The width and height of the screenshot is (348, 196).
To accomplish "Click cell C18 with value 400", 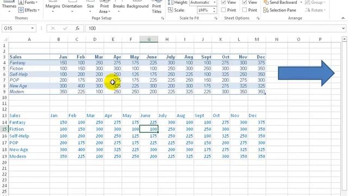I will 77,150.
